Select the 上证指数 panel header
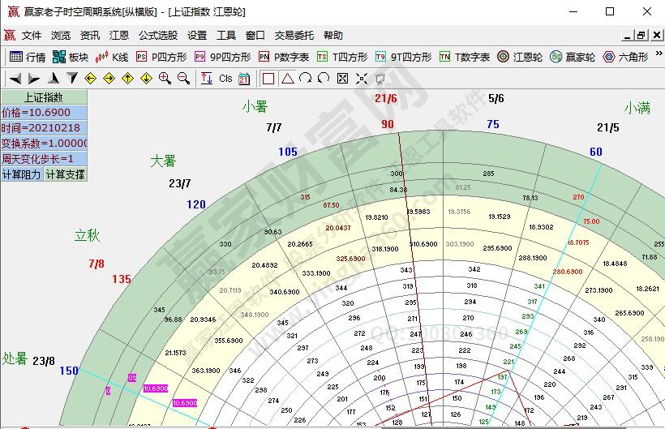 44,97
